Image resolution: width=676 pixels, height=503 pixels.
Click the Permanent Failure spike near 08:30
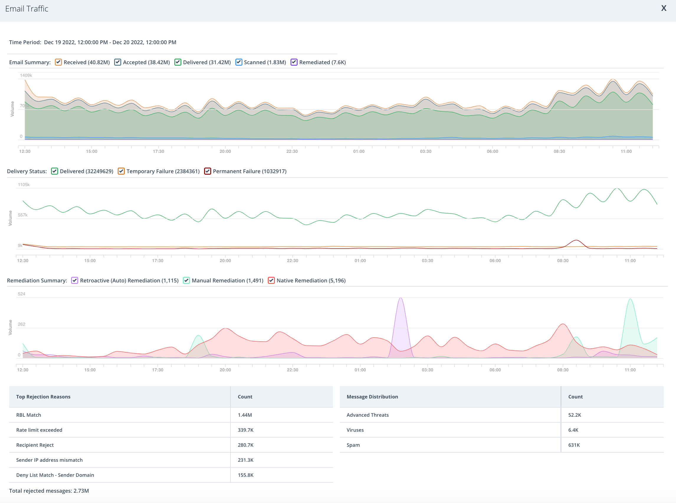click(x=576, y=241)
